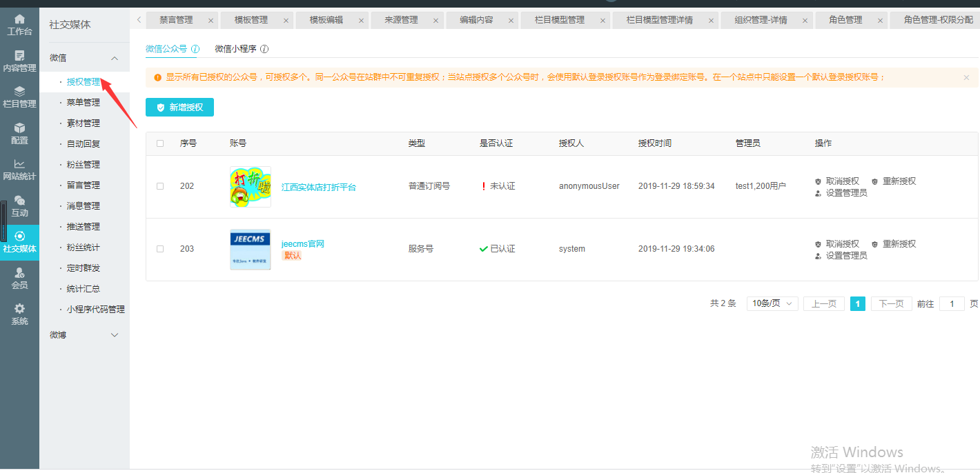Select the checkbox for row 203
Viewport: 980px width, 473px height.
tap(160, 249)
